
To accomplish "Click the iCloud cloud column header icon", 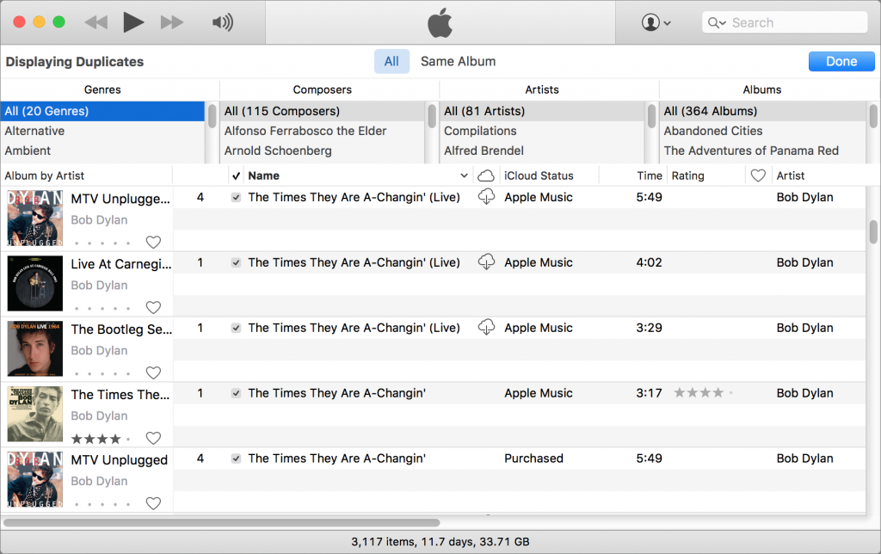I will [485, 175].
